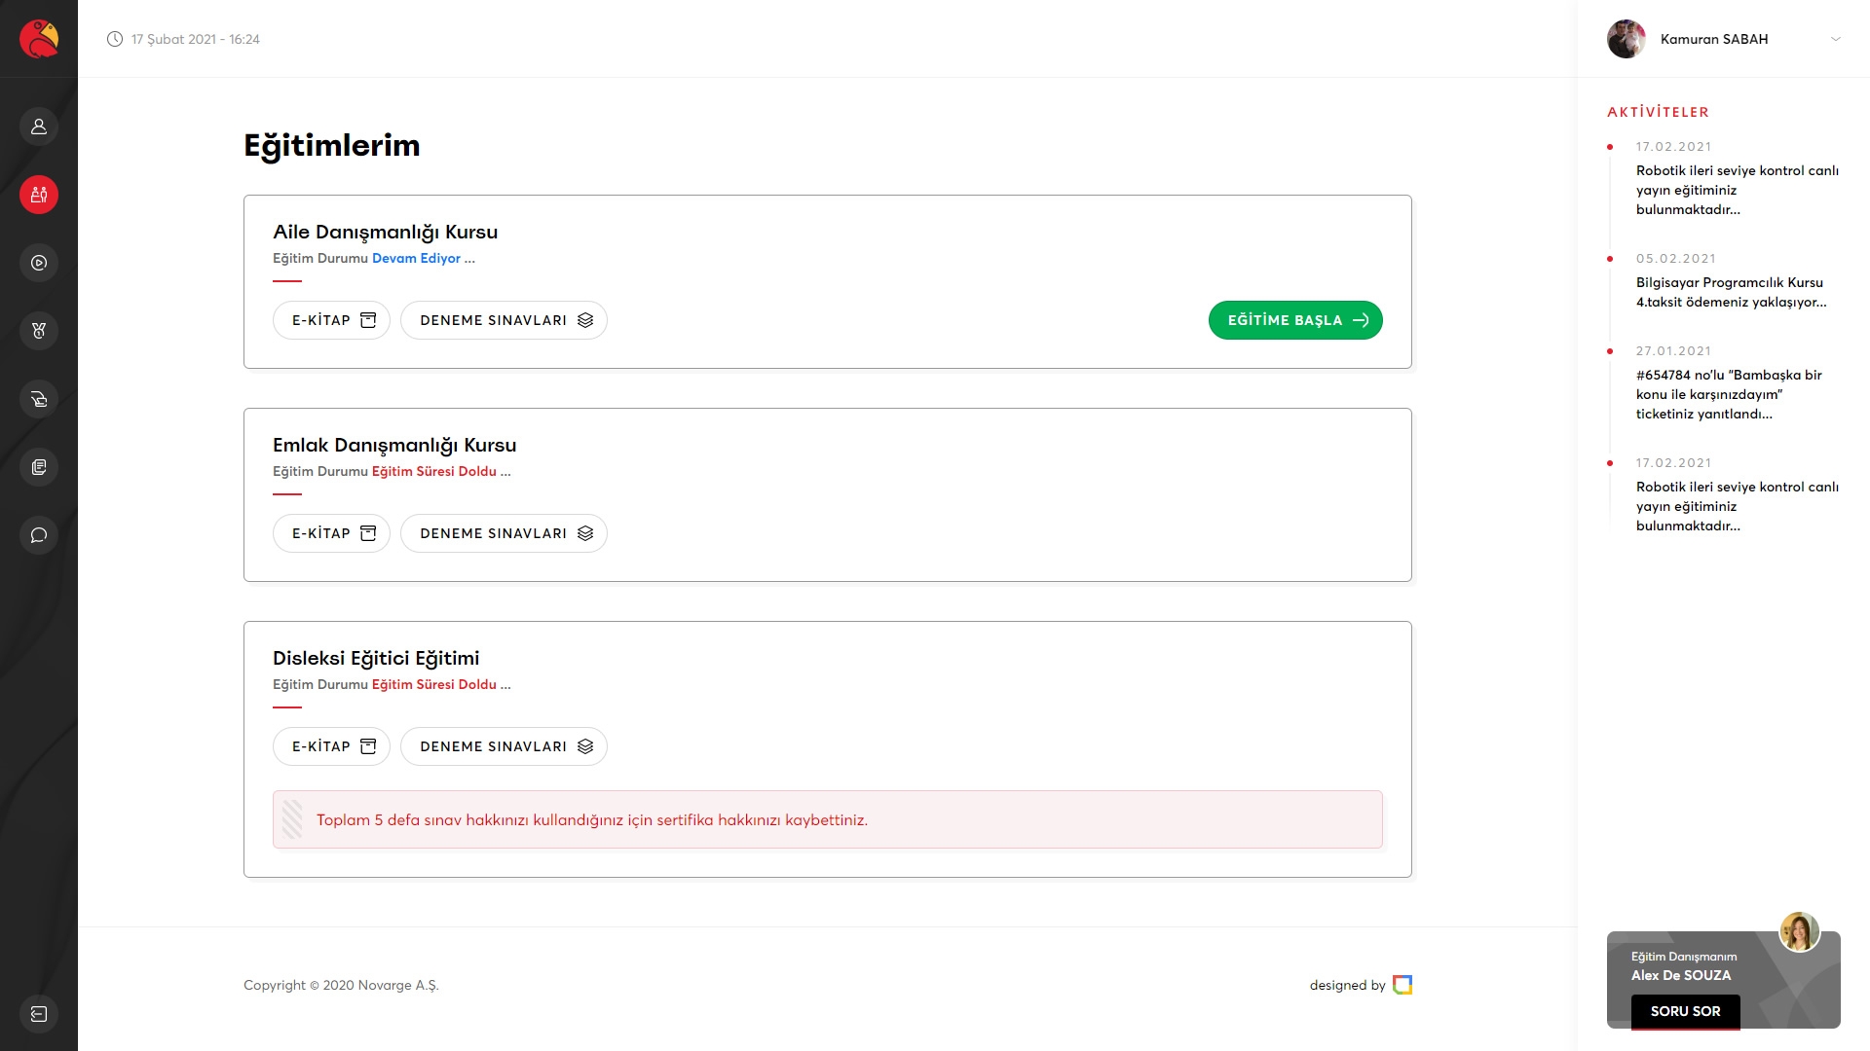Click the Eğitimlerim page heading
Image resolution: width=1870 pixels, height=1051 pixels.
(332, 146)
